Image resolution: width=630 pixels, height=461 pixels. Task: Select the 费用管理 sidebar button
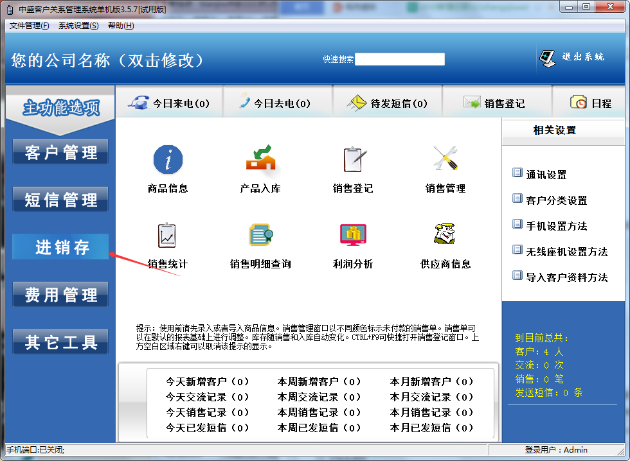(60, 295)
